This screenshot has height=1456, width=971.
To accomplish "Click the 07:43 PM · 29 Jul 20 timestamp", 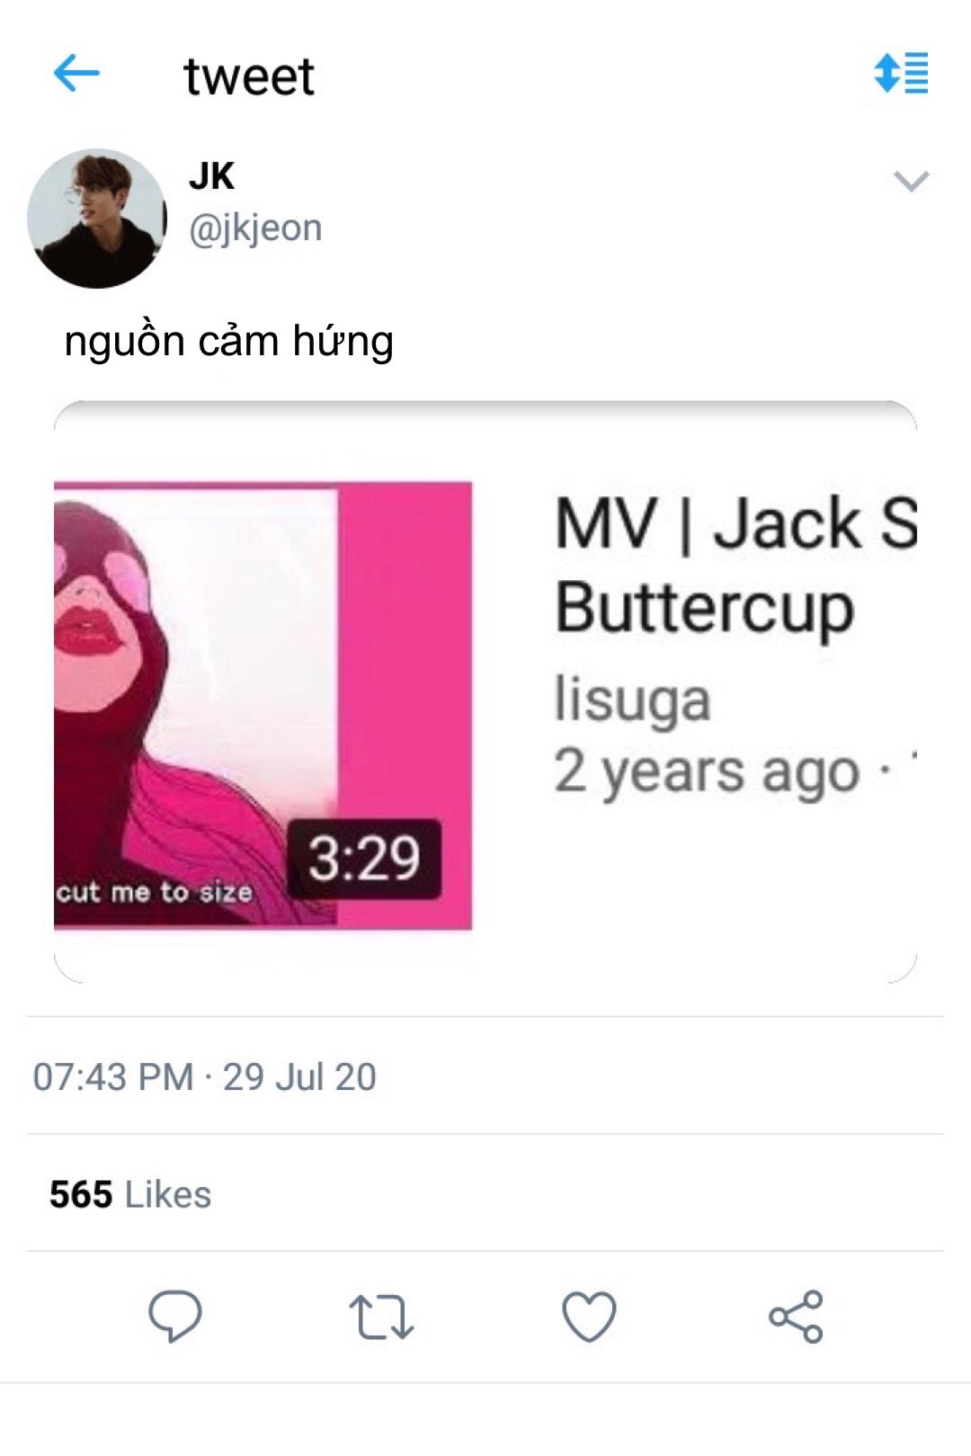I will (x=204, y=1076).
